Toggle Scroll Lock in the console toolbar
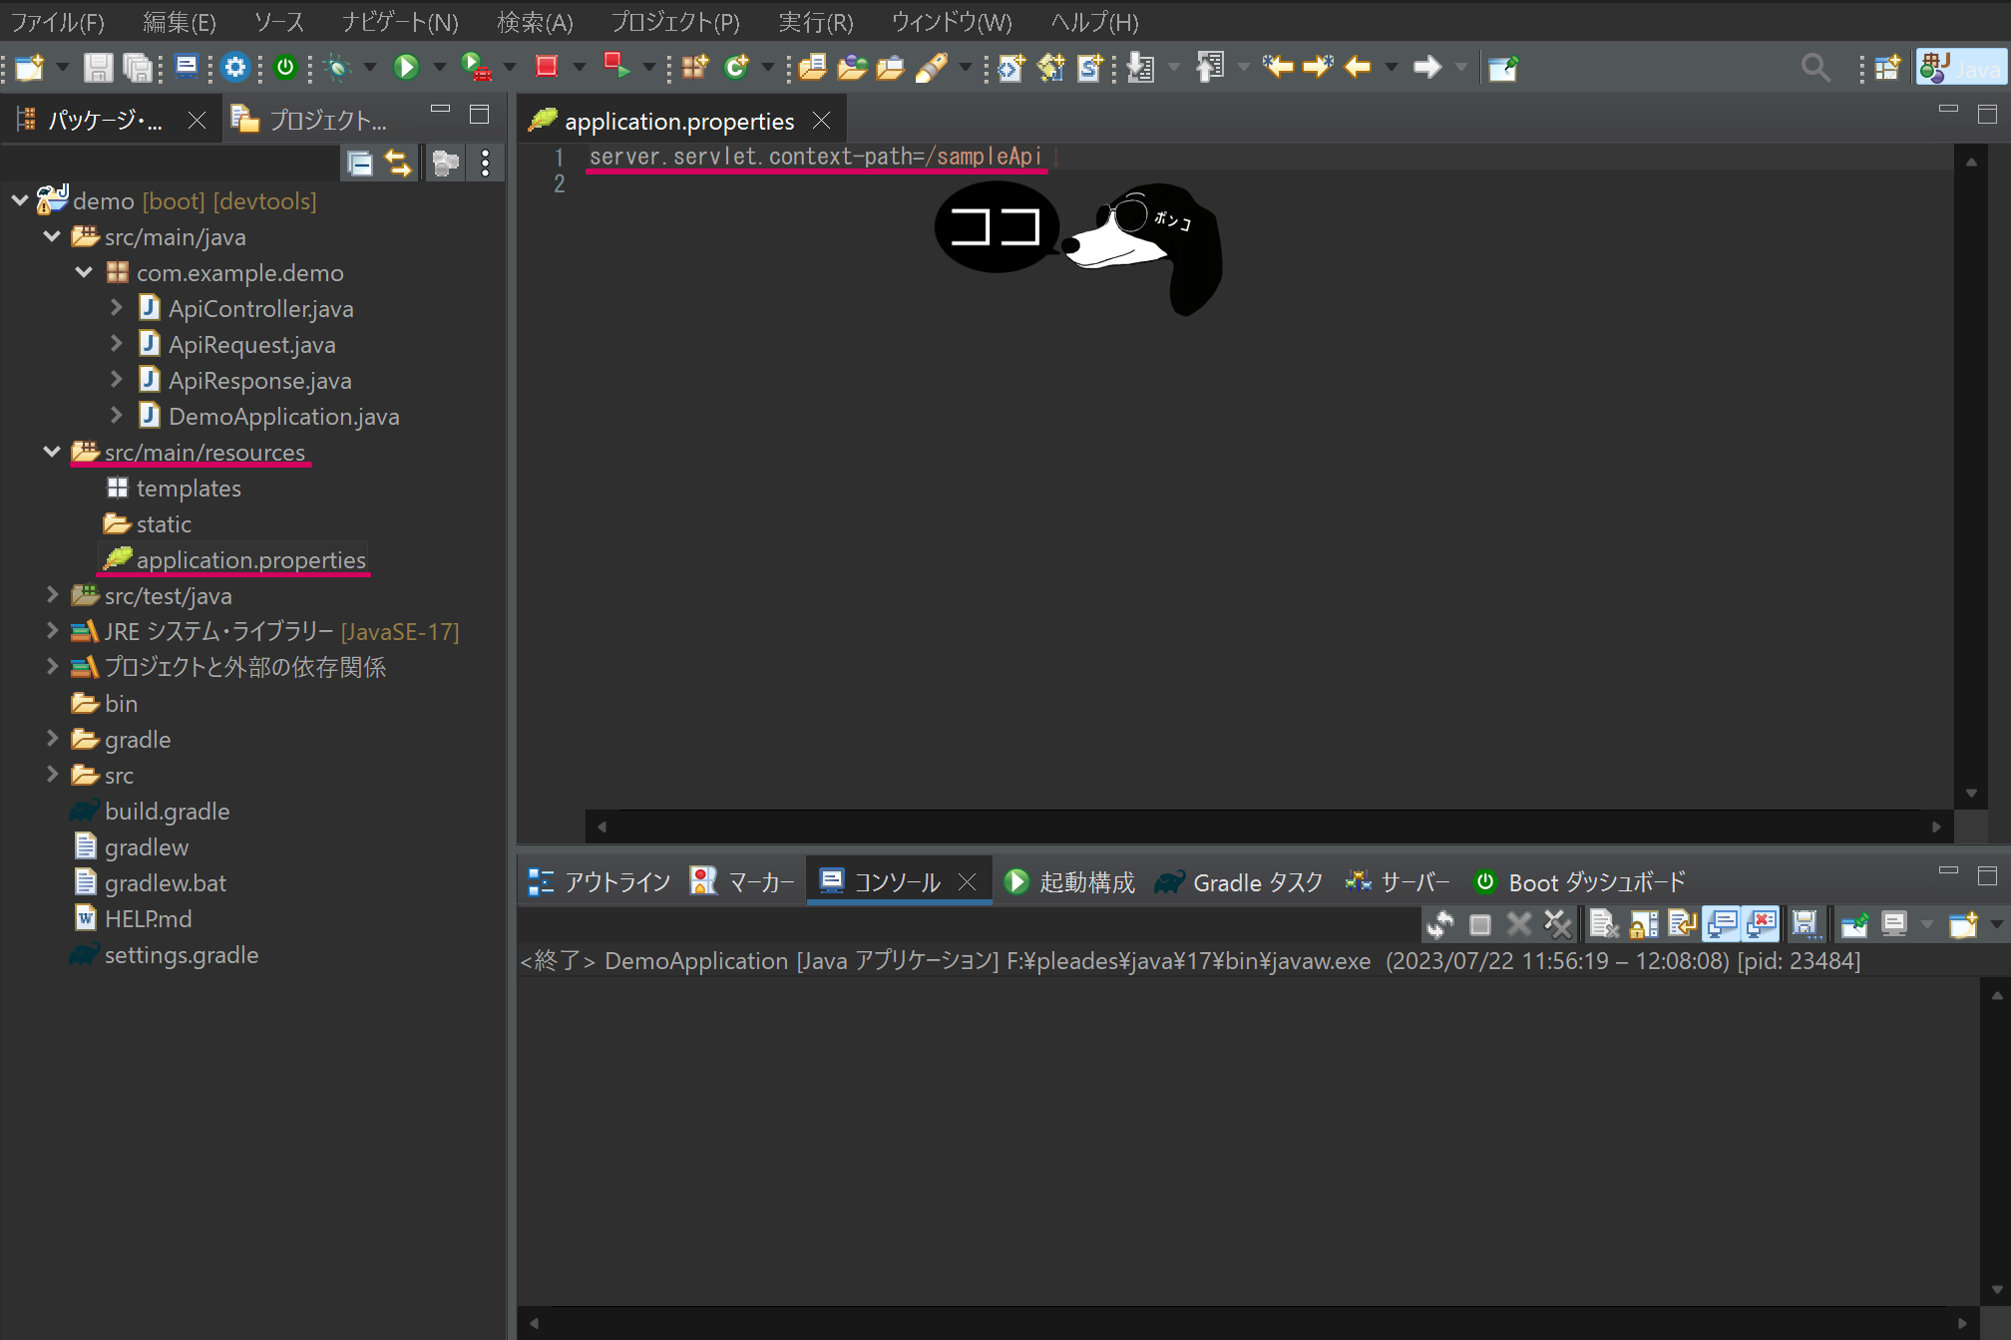Viewport: 2011px width, 1340px height. click(x=1643, y=925)
